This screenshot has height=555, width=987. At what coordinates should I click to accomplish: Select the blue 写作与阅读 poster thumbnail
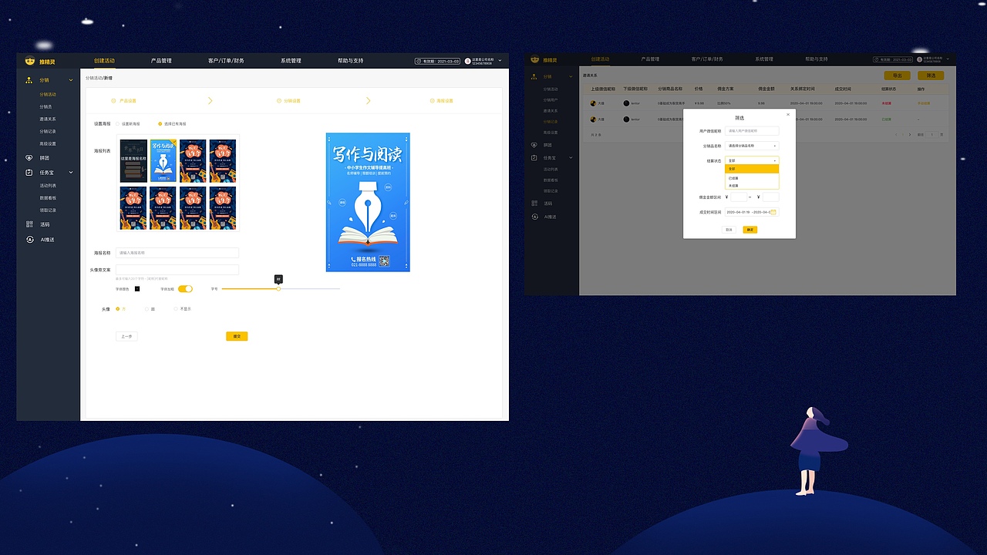click(x=163, y=160)
